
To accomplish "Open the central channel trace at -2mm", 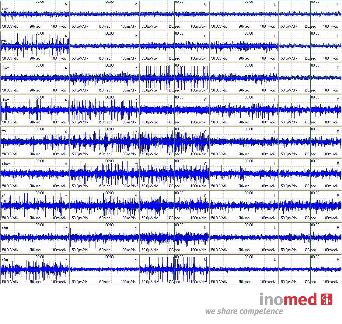I will pos(174,78).
